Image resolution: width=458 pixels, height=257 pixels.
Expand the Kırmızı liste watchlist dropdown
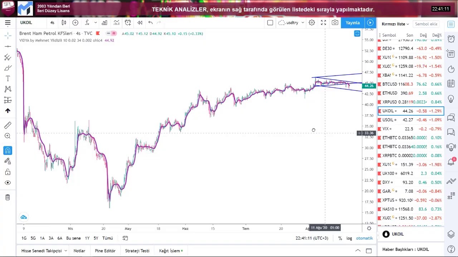pos(395,24)
